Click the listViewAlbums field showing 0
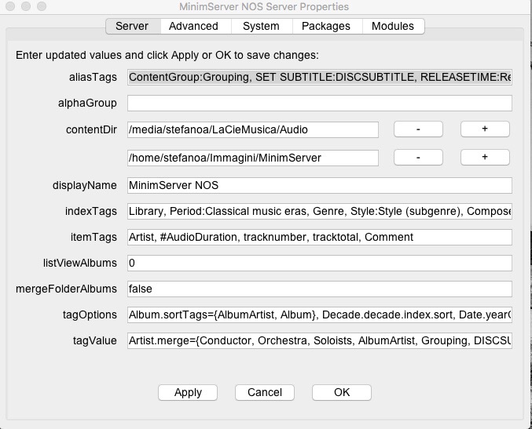The width and height of the screenshot is (532, 429). point(319,263)
